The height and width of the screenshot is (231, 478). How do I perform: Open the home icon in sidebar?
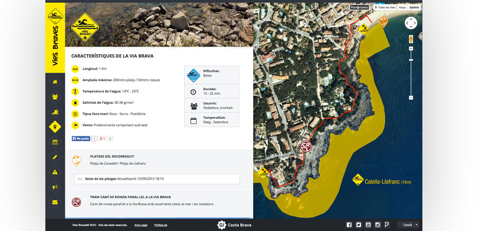(55, 82)
